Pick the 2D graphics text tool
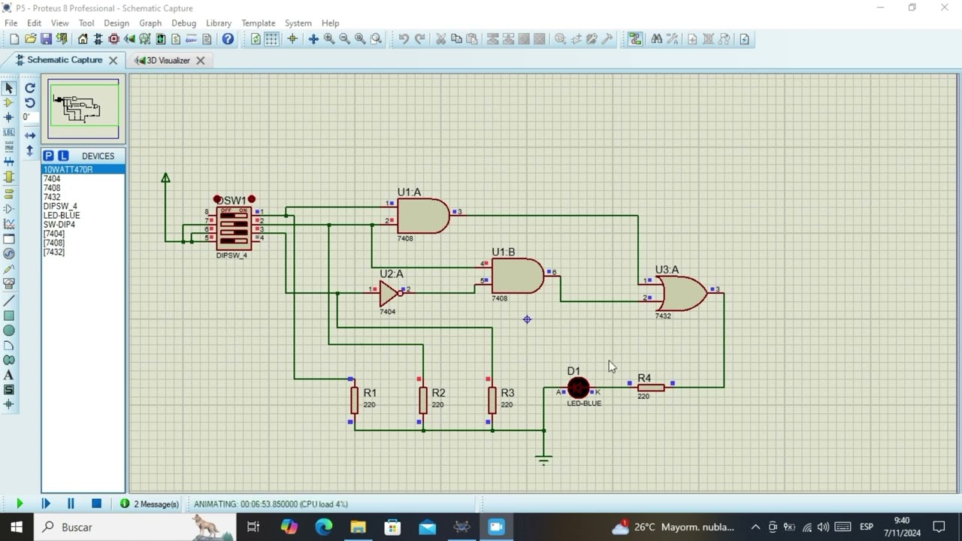This screenshot has height=541, width=962. tap(9, 375)
